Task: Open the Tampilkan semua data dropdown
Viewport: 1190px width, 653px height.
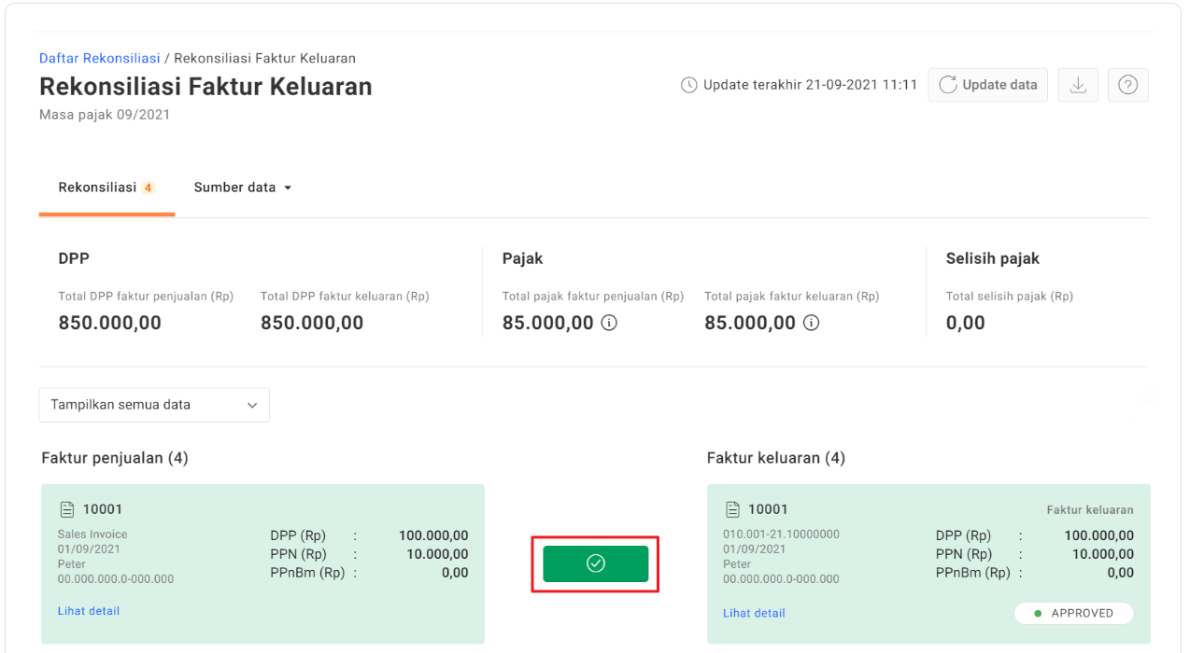Action: (x=154, y=405)
